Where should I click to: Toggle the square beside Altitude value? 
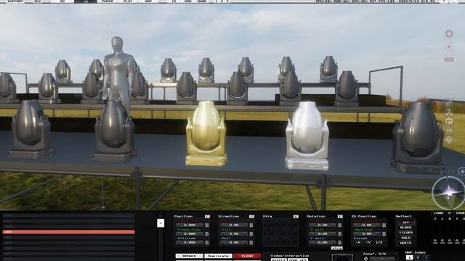pos(206,243)
